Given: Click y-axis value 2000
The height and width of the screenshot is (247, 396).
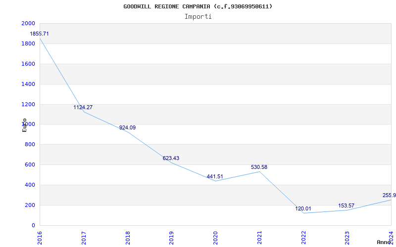Looking at the screenshot, I should point(28,23).
